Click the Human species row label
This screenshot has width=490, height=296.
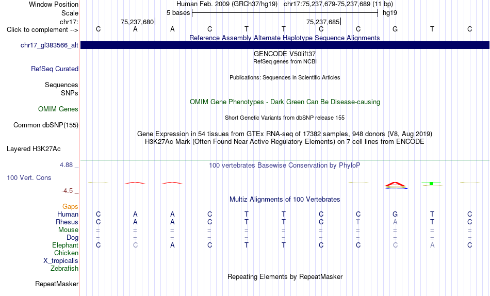(68, 215)
